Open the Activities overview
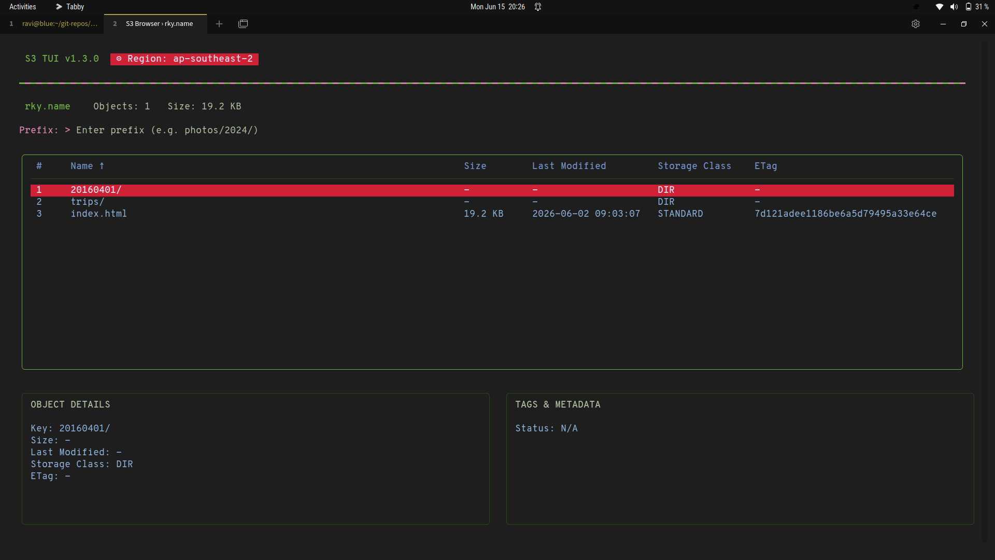995x560 pixels. point(23,7)
